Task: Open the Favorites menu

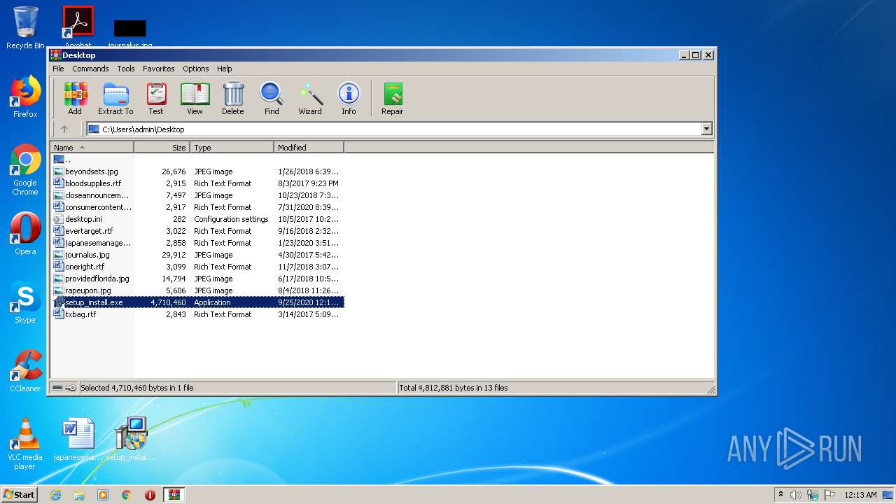Action: coord(159,69)
